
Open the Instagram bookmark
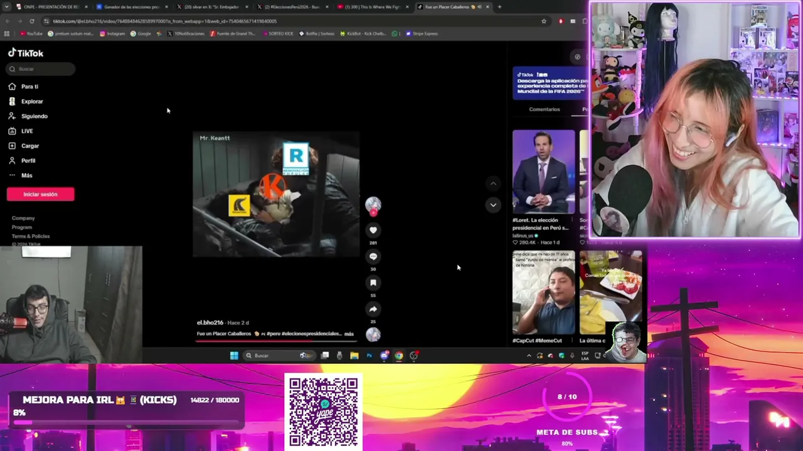112,34
